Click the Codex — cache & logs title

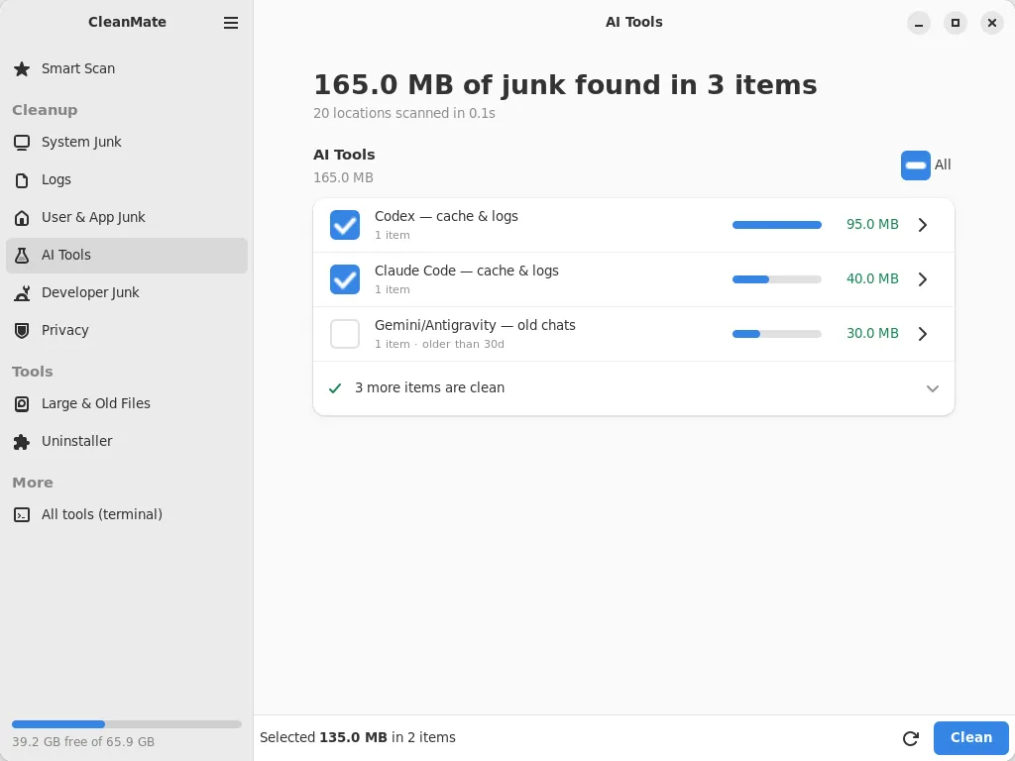tap(446, 216)
